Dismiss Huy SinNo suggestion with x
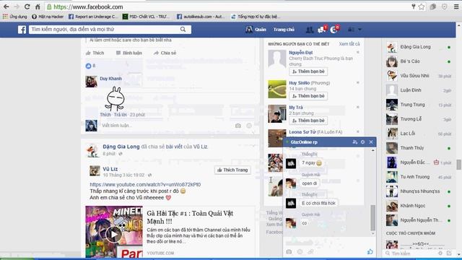This screenshot has height=260, width=462. click(358, 83)
